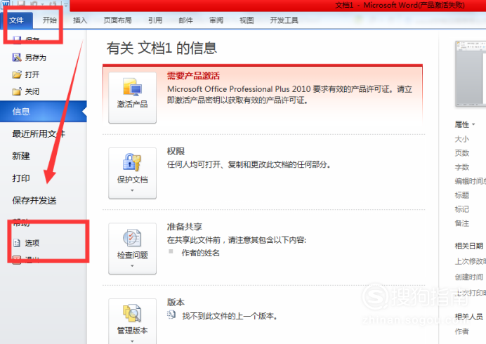This screenshot has width=486, height=344.
Task: Open the 开发工具 ribbon tab
Action: (284, 20)
